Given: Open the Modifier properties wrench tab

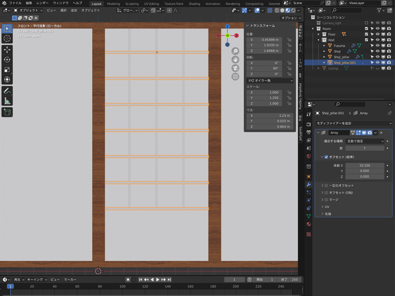Looking at the screenshot, I should click(x=309, y=185).
